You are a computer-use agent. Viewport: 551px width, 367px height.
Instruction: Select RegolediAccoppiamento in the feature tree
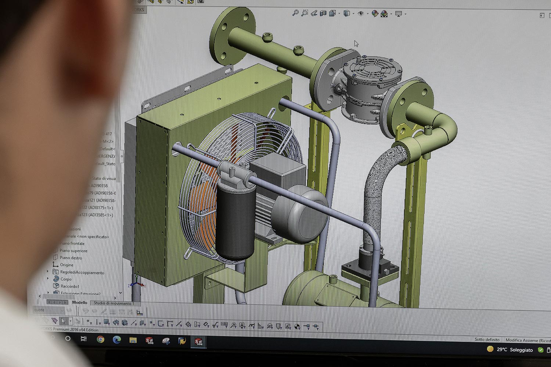82,272
